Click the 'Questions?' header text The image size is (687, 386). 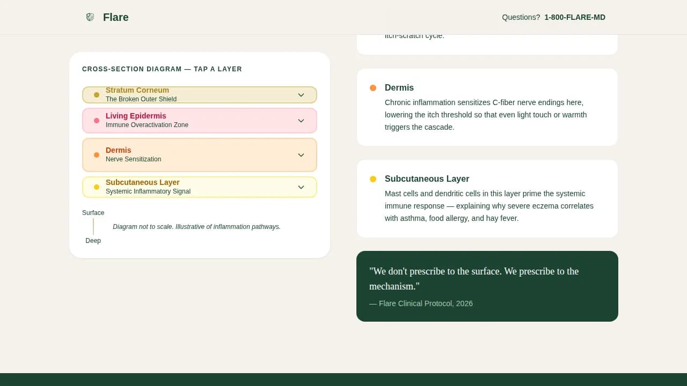pyautogui.click(x=521, y=17)
